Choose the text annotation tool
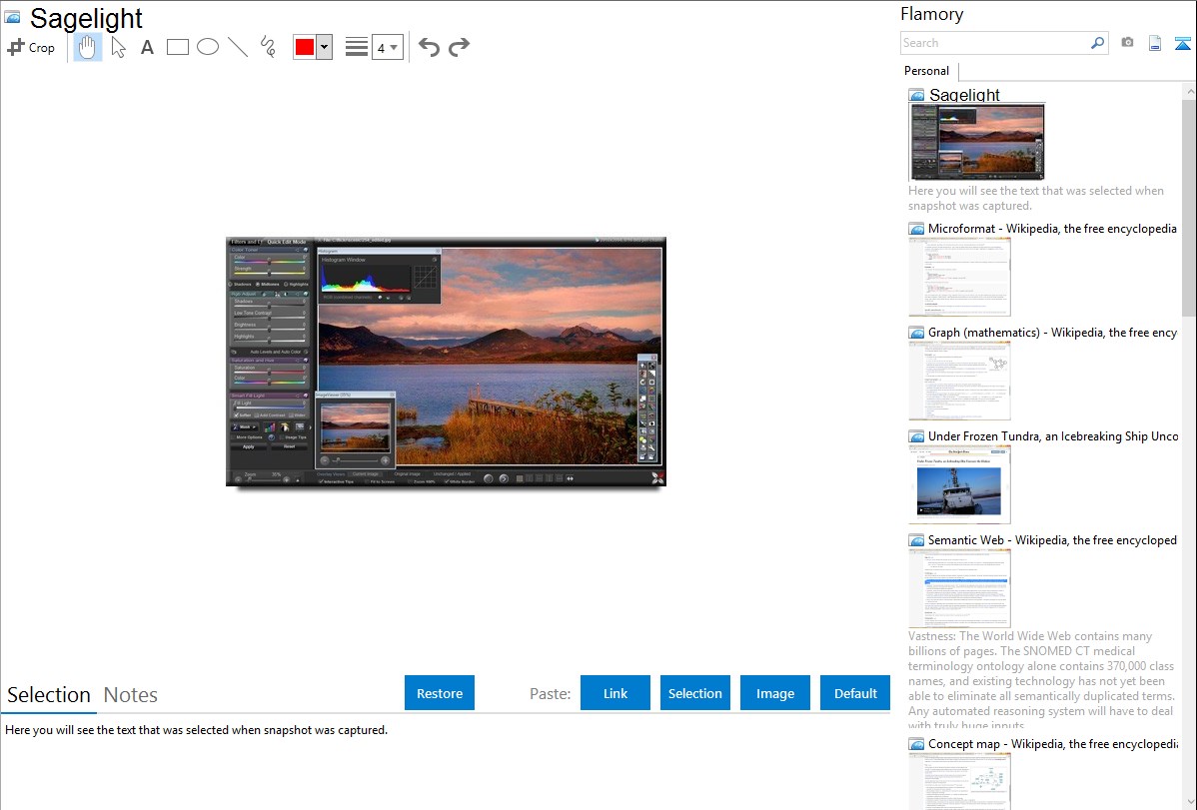1197x810 pixels. tap(147, 47)
